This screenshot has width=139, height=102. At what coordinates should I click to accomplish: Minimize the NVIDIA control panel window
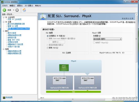pyautogui.click(x=125, y=1)
